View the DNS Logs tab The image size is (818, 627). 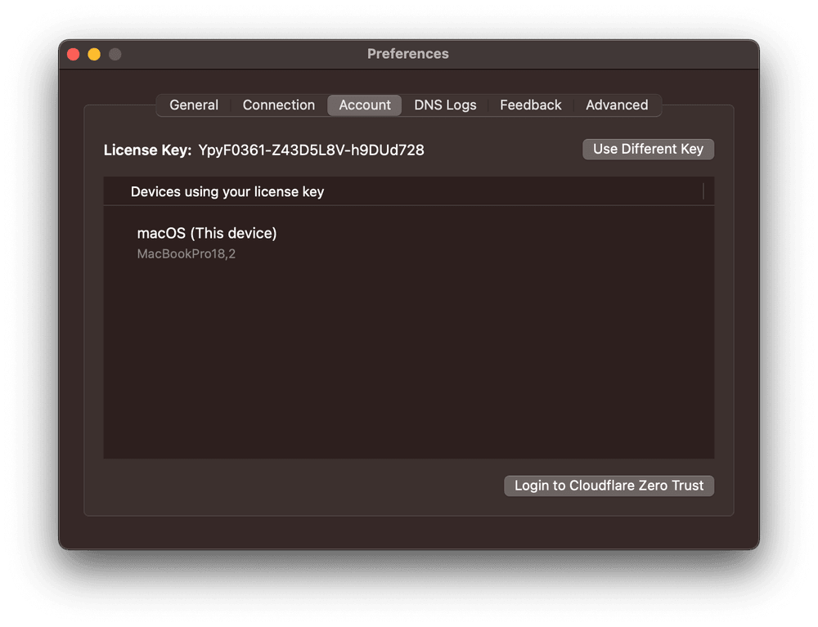445,105
